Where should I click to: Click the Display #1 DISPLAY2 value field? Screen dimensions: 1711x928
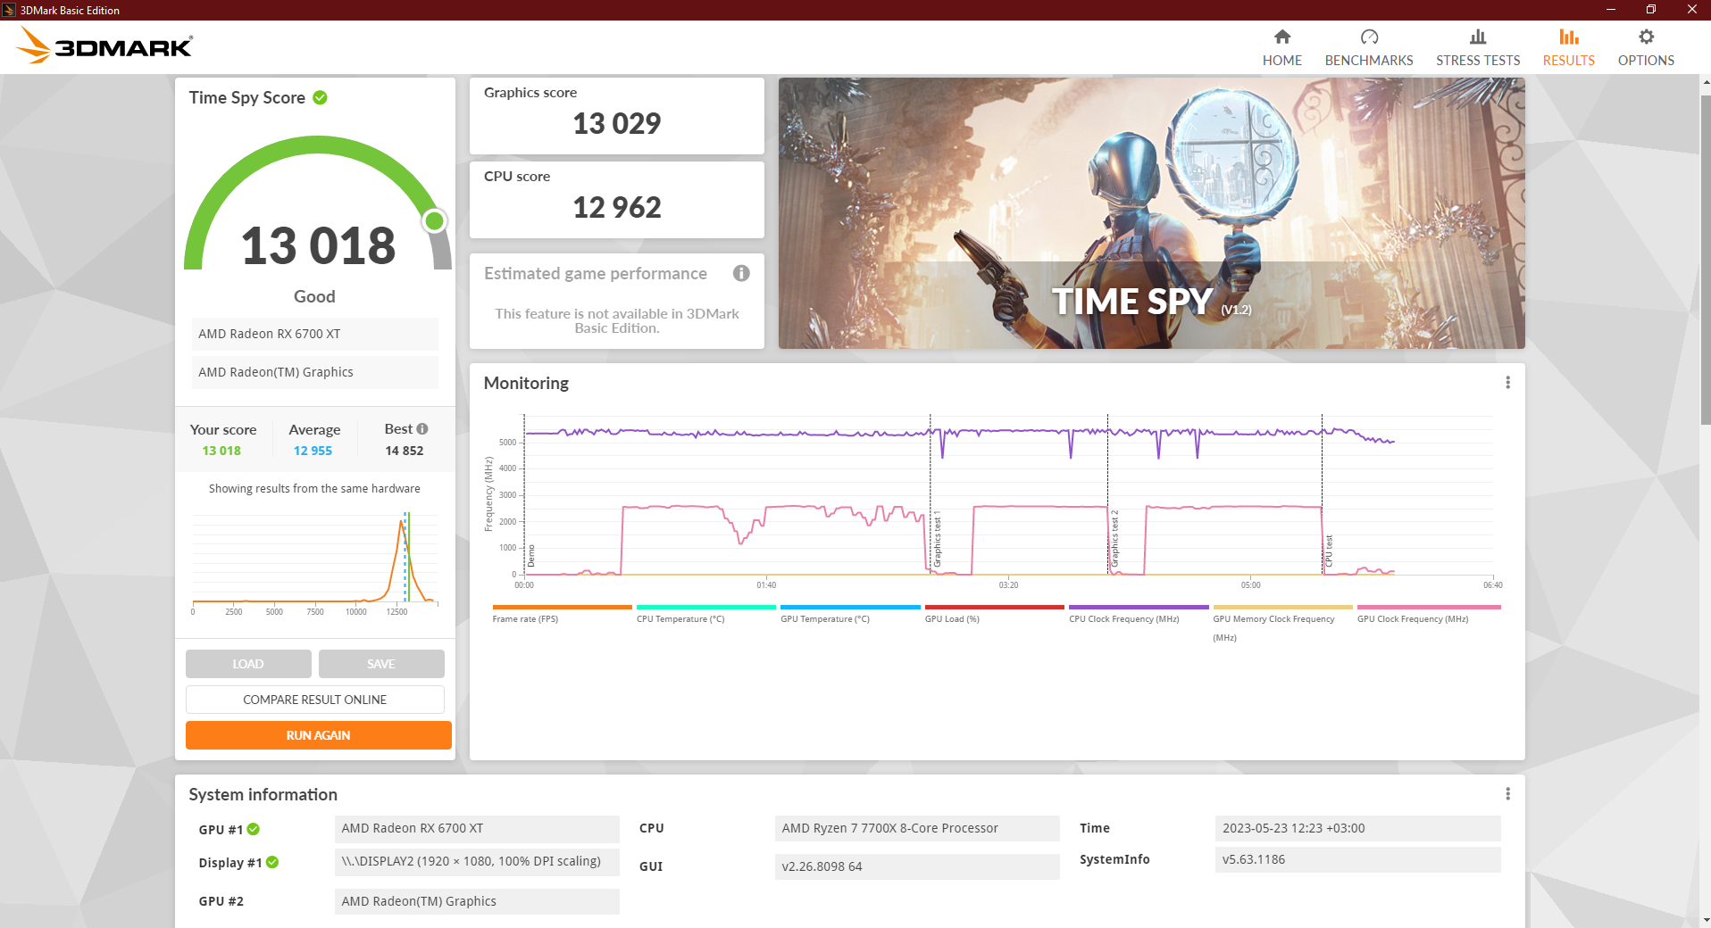(x=477, y=862)
